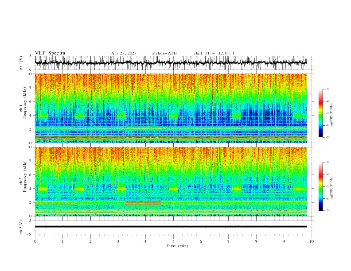Click the 'ch.3(V)' waveform axis label
This screenshot has width=351, height=271.
(x=21, y=227)
